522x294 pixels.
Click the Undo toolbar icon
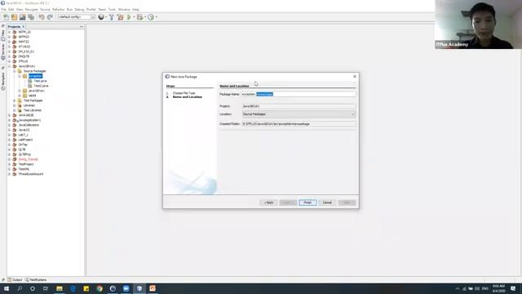42,17
